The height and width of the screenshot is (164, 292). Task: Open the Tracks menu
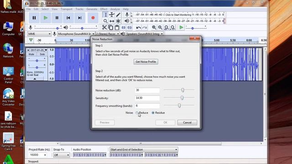click(79, 9)
